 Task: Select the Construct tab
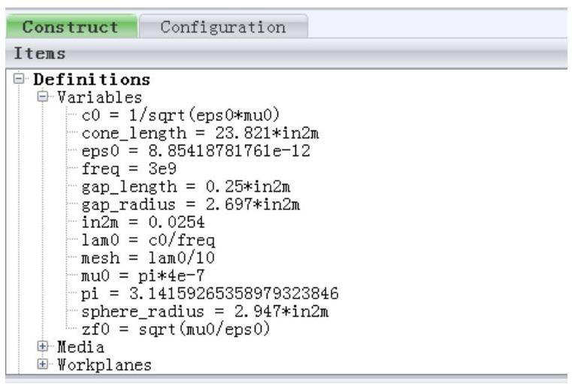coord(70,27)
